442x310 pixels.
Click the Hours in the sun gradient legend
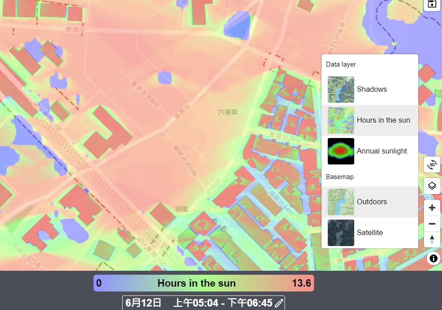click(203, 283)
